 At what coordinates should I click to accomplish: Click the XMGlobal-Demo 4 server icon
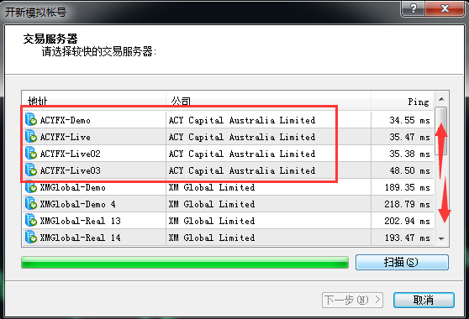click(31, 204)
